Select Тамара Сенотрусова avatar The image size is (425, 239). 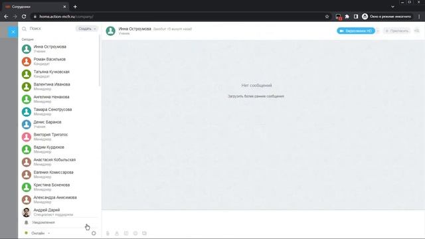click(x=27, y=112)
